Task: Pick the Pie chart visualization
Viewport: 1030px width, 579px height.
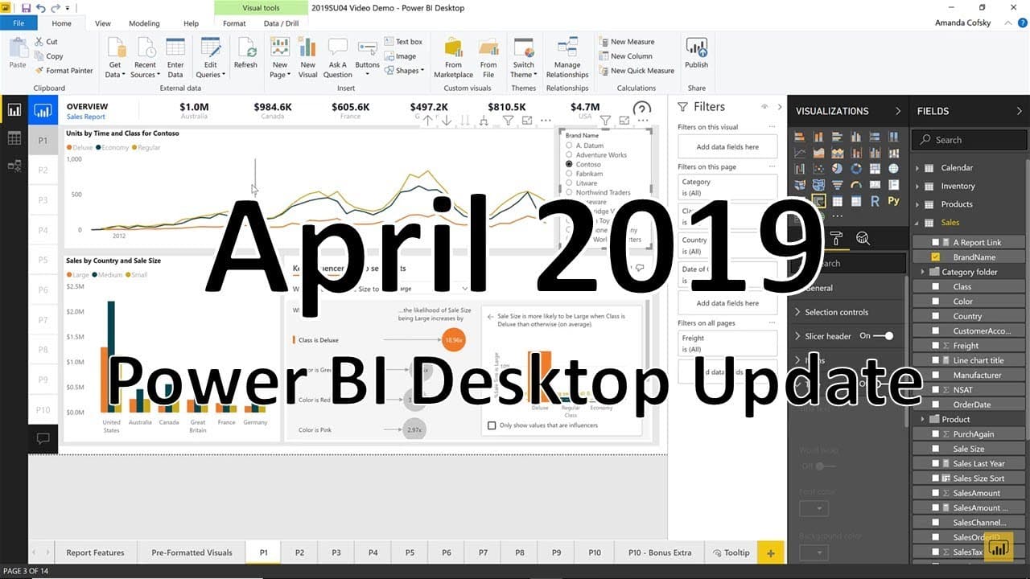Action: point(837,169)
